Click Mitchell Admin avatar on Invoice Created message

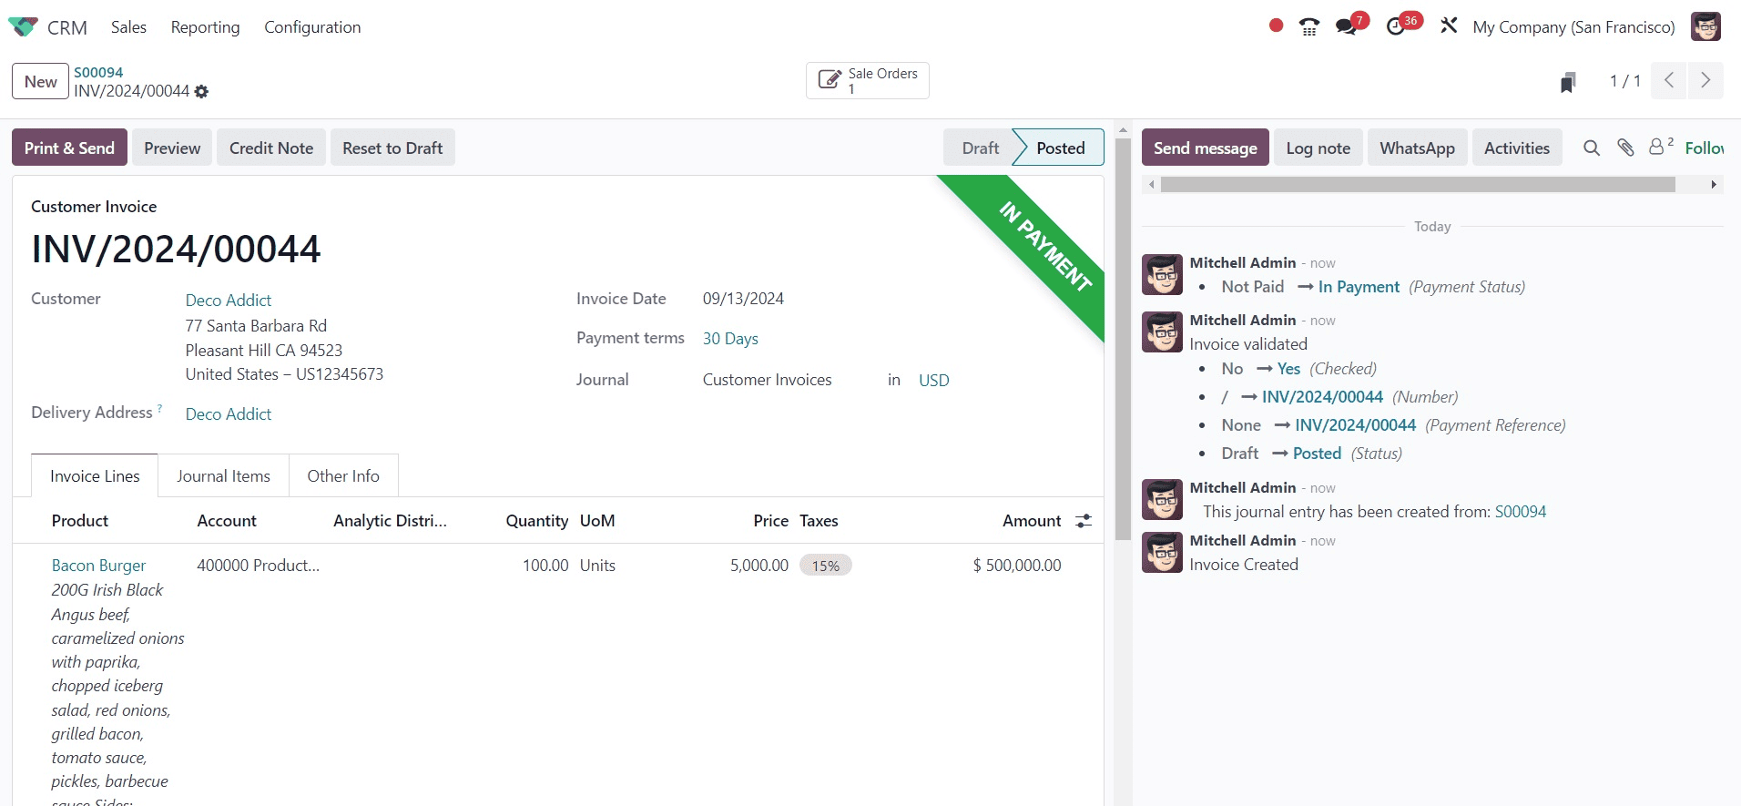click(1163, 552)
